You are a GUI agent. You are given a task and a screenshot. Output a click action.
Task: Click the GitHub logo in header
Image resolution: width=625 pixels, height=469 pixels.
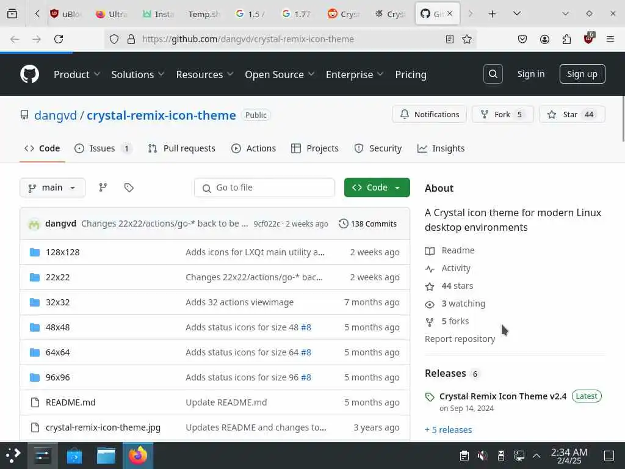[29, 74]
